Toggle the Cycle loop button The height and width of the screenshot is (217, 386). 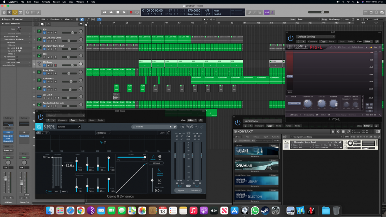coord(137,12)
